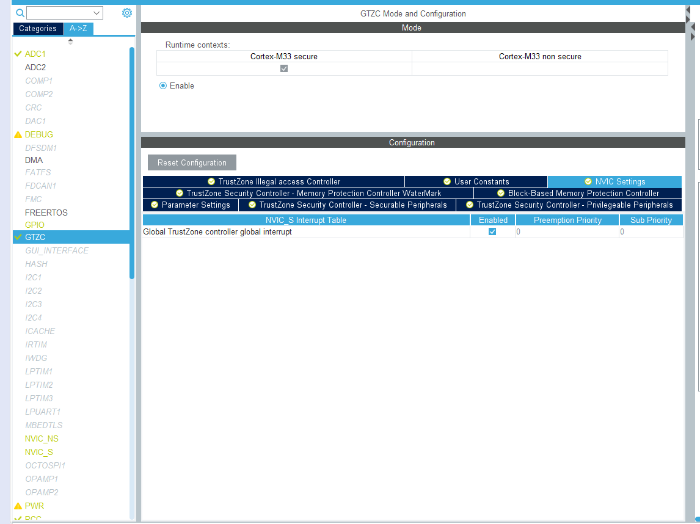Click the warning icon beside PWR
Image resolution: width=700 pixels, height=524 pixels.
(17, 506)
